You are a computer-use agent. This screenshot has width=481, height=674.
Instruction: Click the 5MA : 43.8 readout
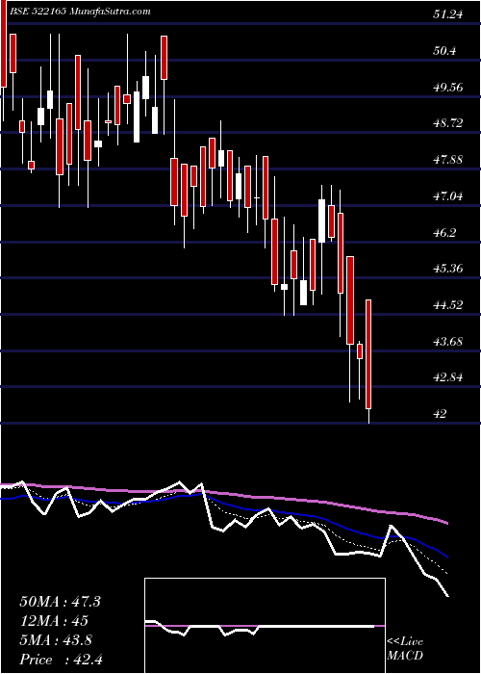coord(56,640)
